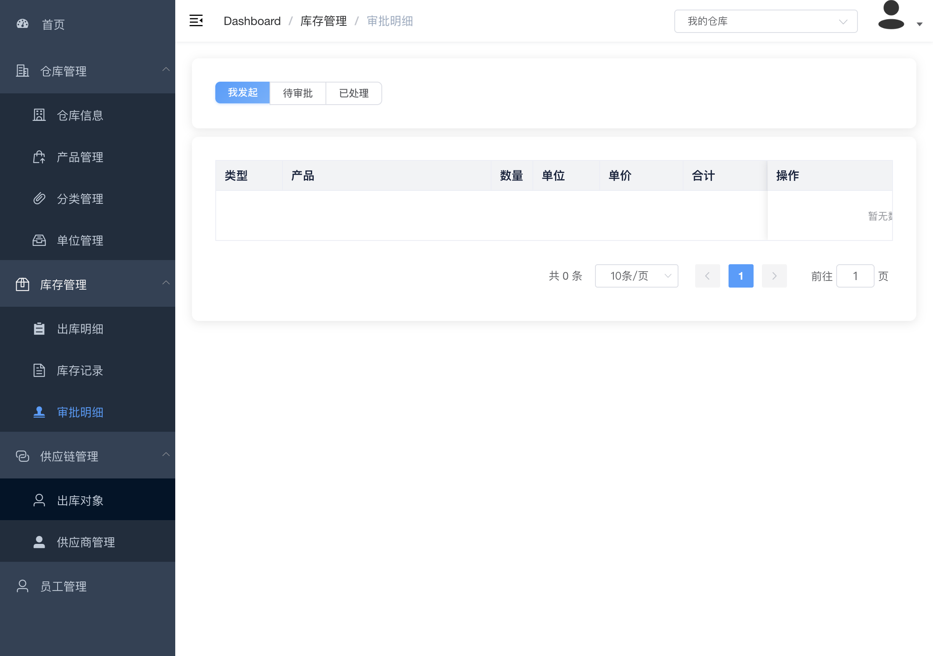Viewport: 933px width, 656px height.
Task: Collapse the 供应链管理 menu section
Action: pos(88,456)
